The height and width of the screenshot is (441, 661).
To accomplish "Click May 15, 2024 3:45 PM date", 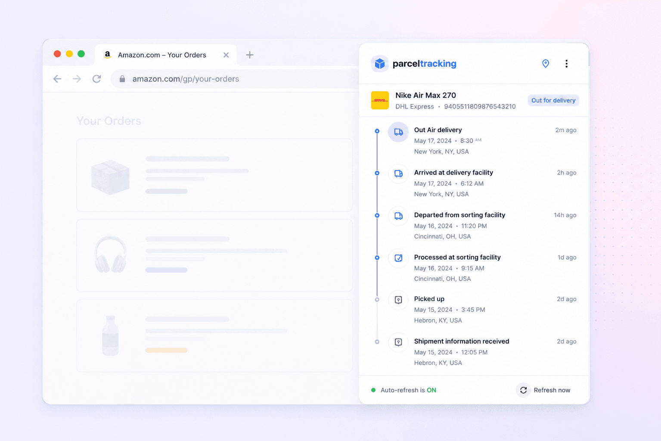I will [450, 310].
